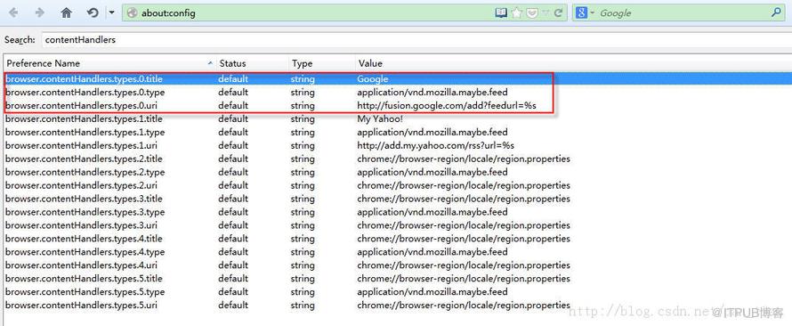Select browser.contentHandlers.types.5.uri preference

tap(82, 305)
